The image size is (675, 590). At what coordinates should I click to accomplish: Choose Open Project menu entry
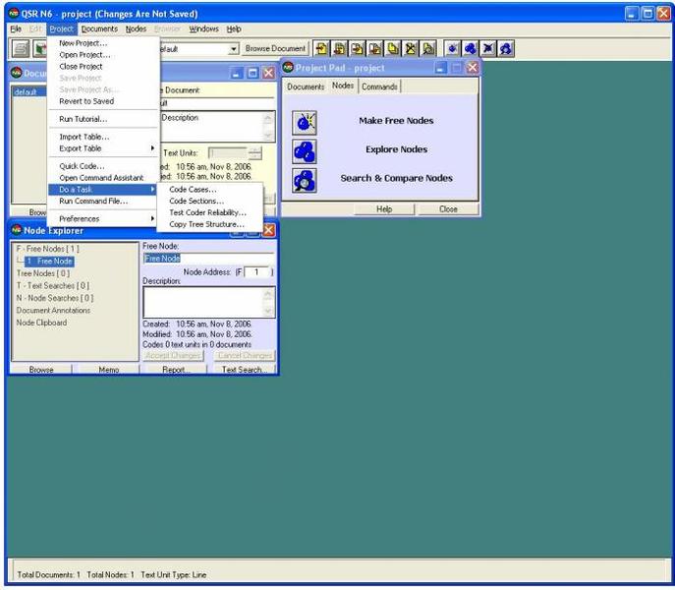[103, 55]
